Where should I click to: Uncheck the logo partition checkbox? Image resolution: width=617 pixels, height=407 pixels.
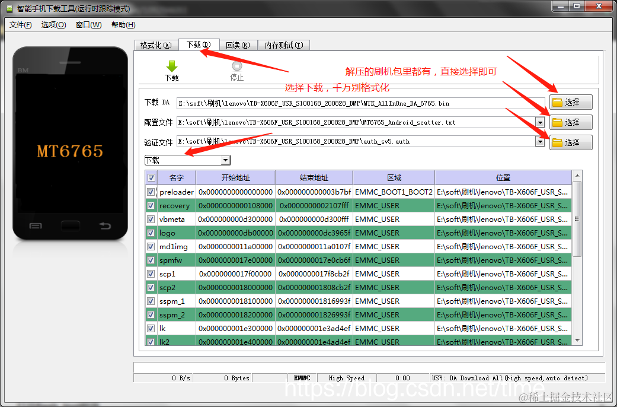point(151,233)
